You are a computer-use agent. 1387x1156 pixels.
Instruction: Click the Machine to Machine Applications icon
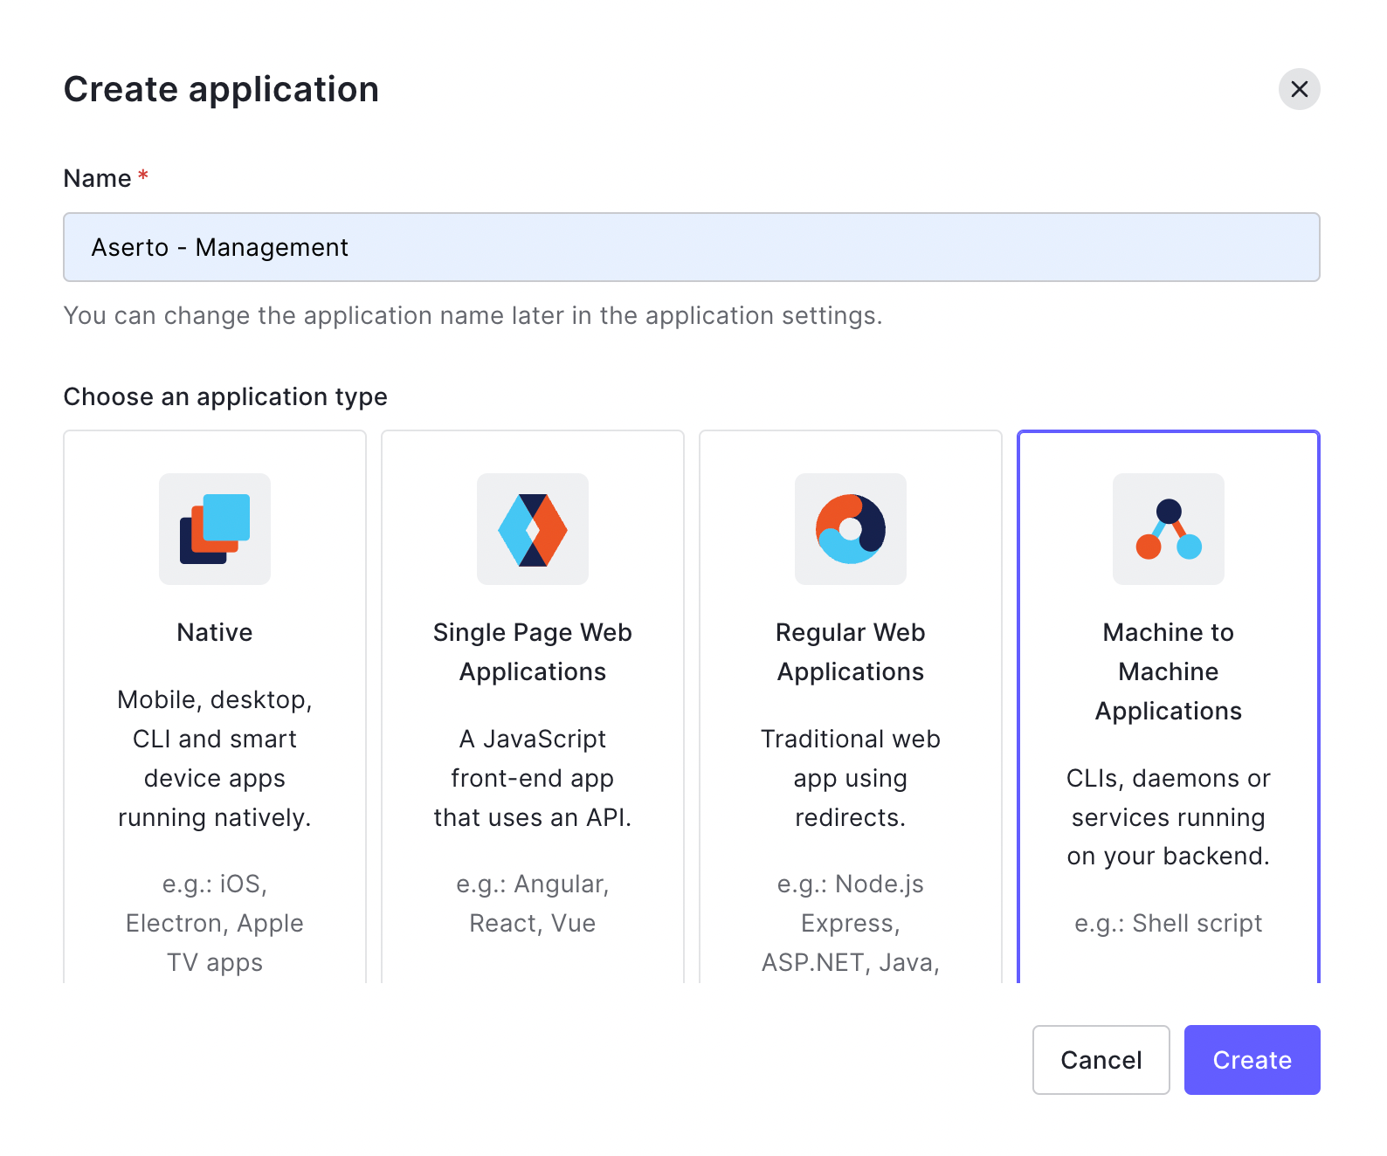[x=1169, y=529]
